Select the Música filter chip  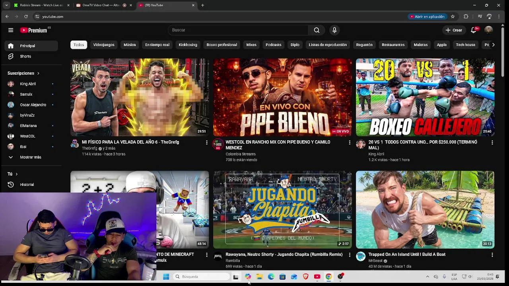coord(130,45)
